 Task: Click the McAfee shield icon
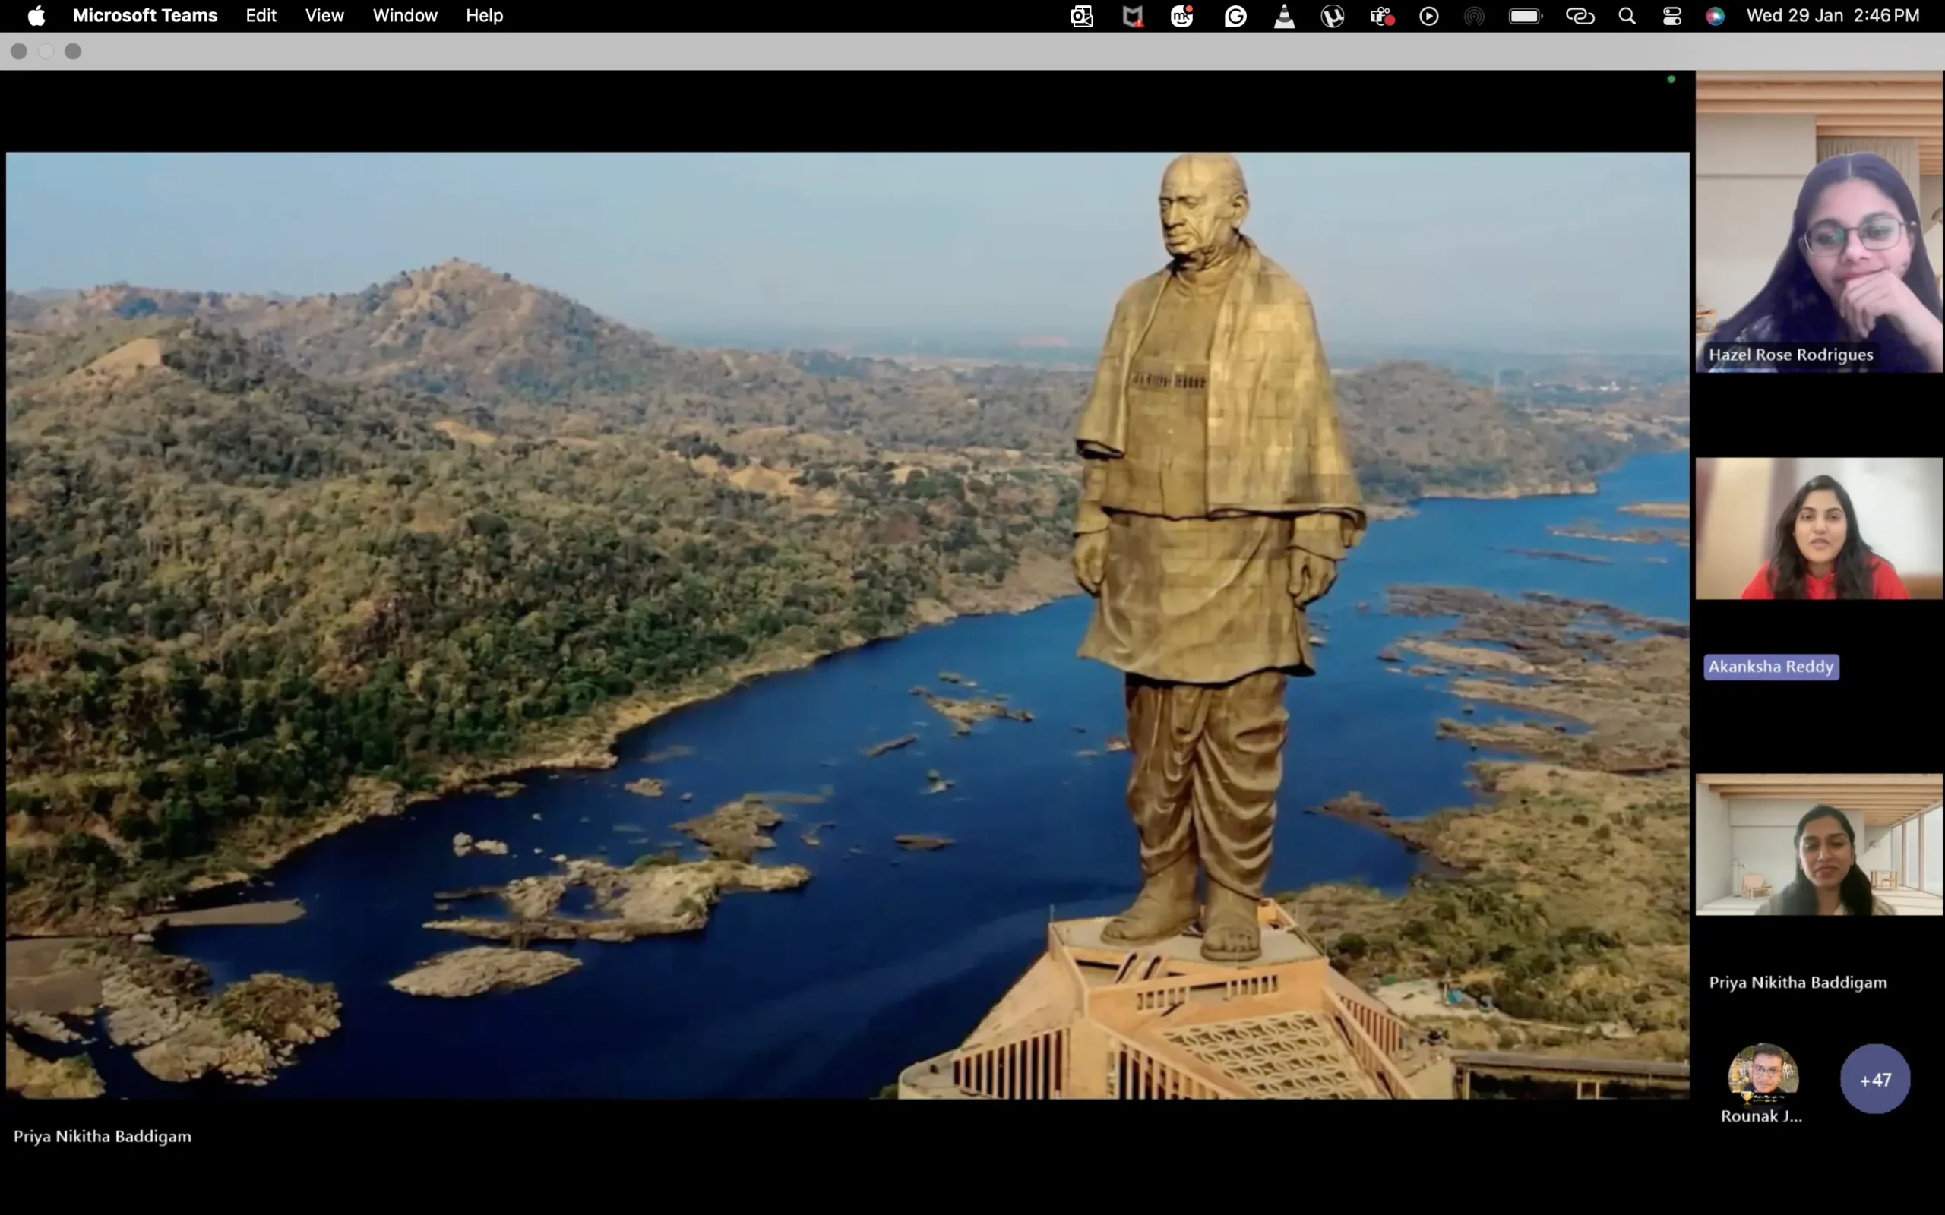1133,16
